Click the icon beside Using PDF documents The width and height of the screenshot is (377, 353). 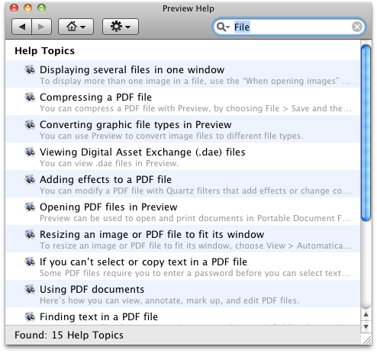[x=30, y=289]
